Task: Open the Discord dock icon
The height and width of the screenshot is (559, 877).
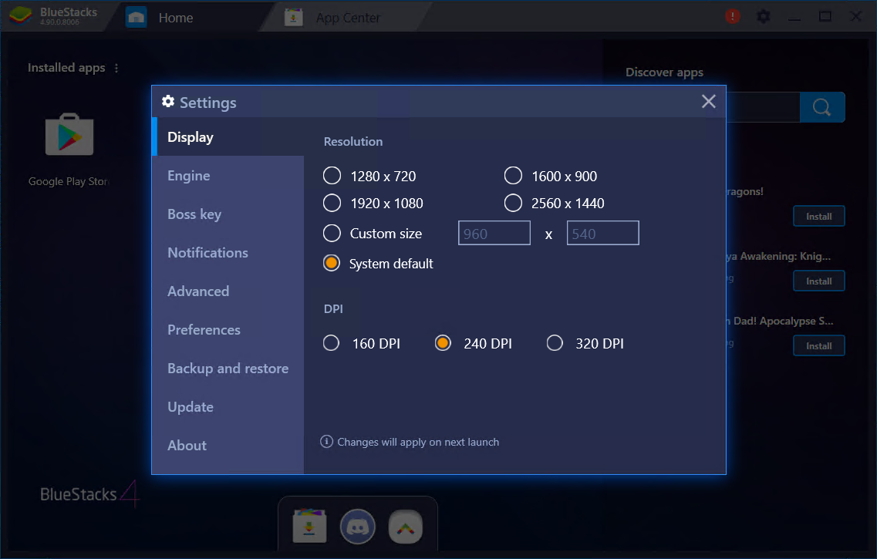Action: [358, 527]
